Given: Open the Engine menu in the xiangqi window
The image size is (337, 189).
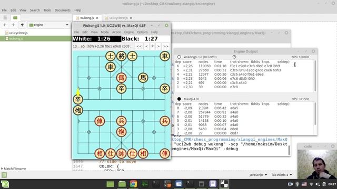Looking at the screenshot, I should pyautogui.click(x=128, y=32).
